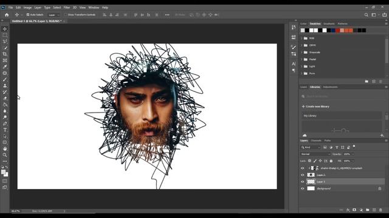The height and width of the screenshot is (218, 389).
Task: Open the Brush Settings panel icon
Action: [x=294, y=47]
